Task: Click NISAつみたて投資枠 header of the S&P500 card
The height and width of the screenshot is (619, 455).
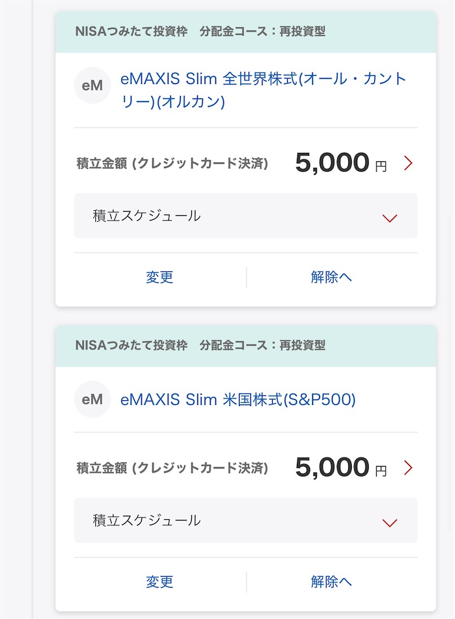Action: point(131,345)
